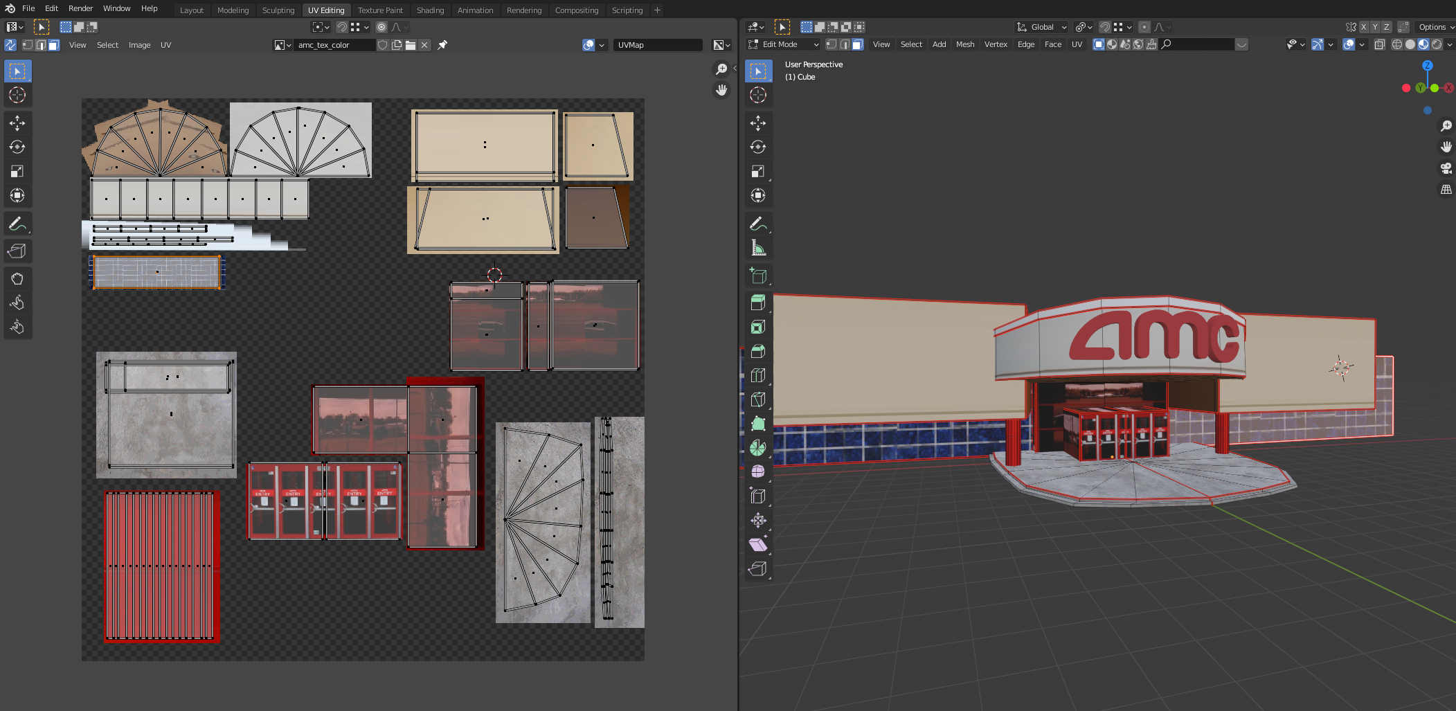Open the Mesh menu in viewport header
The height and width of the screenshot is (711, 1456).
[x=964, y=44]
